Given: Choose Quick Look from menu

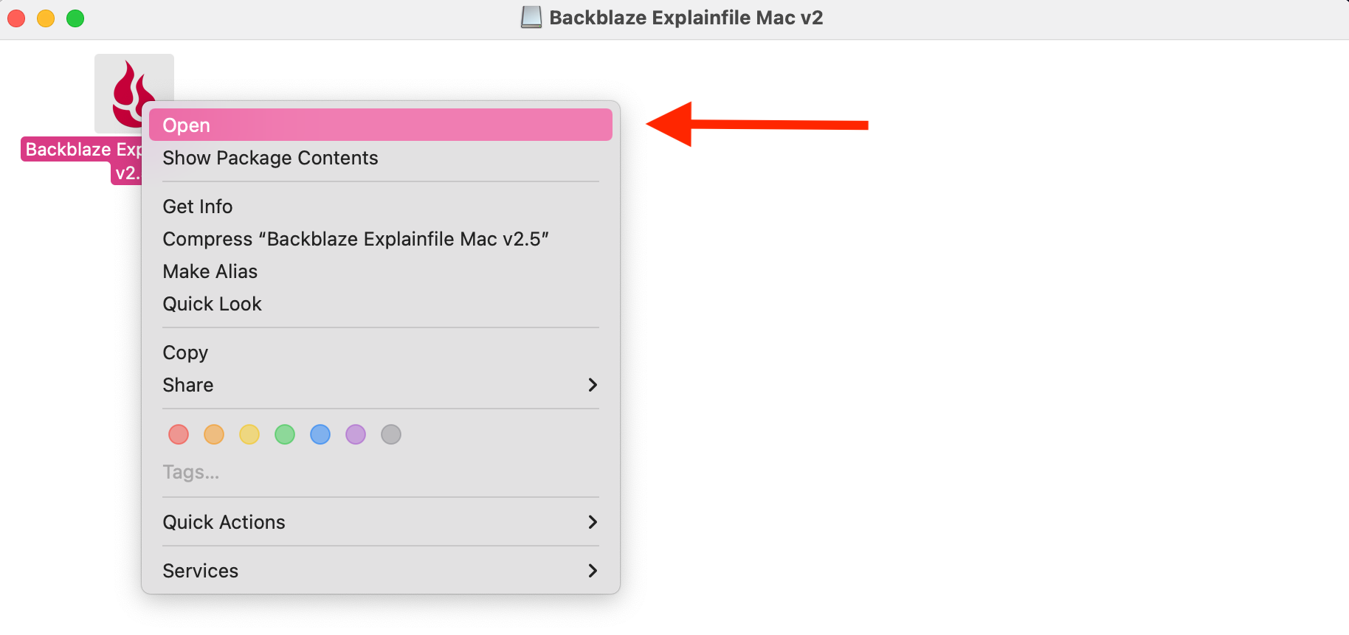Looking at the screenshot, I should tap(381, 304).
